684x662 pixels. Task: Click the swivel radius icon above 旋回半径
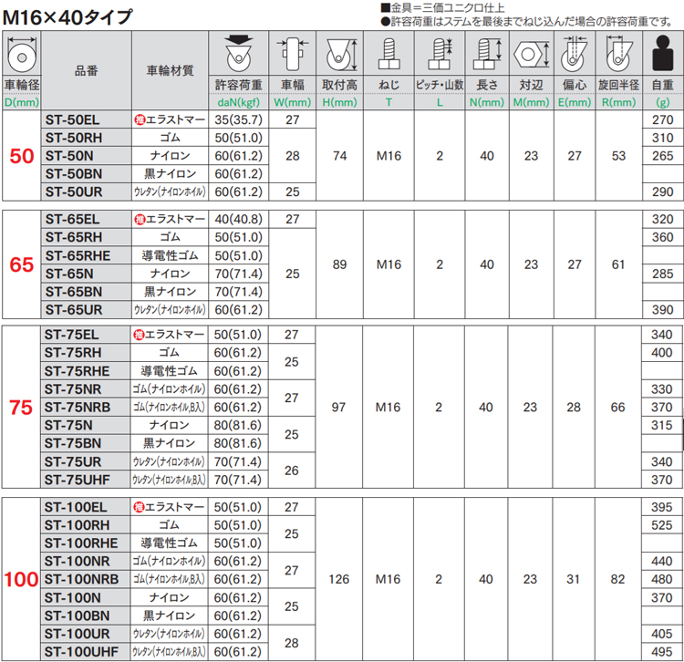[x=618, y=55]
